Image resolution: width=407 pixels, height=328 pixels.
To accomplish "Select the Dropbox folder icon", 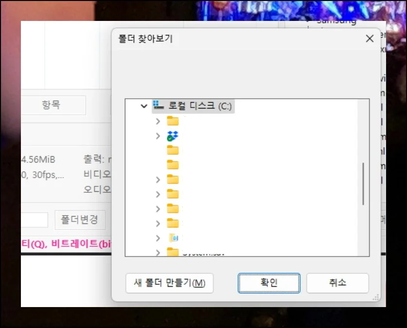I will point(173,136).
